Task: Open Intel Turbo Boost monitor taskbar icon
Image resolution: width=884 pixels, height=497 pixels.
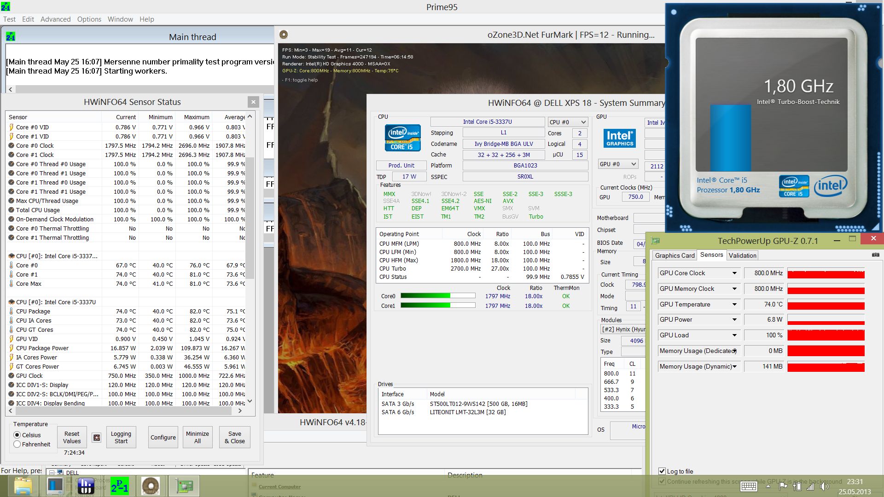Action: [55, 486]
